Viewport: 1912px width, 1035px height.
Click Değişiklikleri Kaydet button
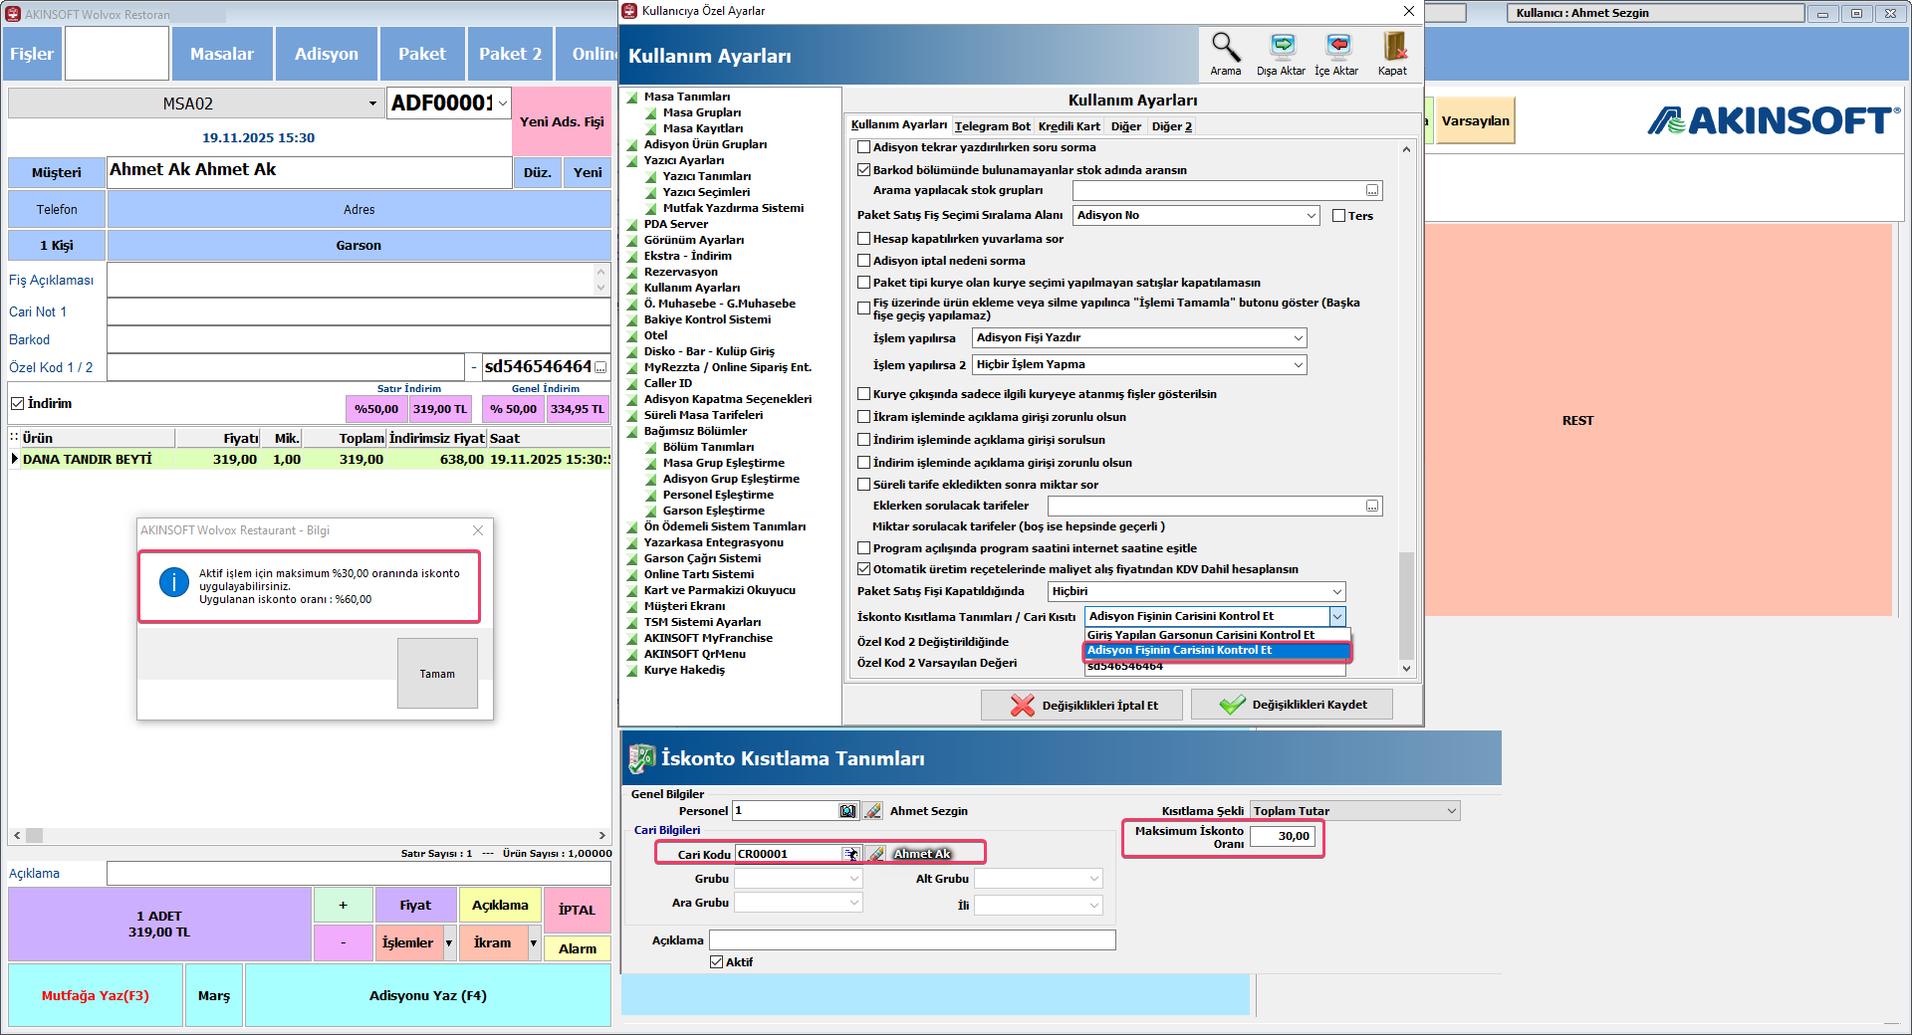coord(1292,705)
